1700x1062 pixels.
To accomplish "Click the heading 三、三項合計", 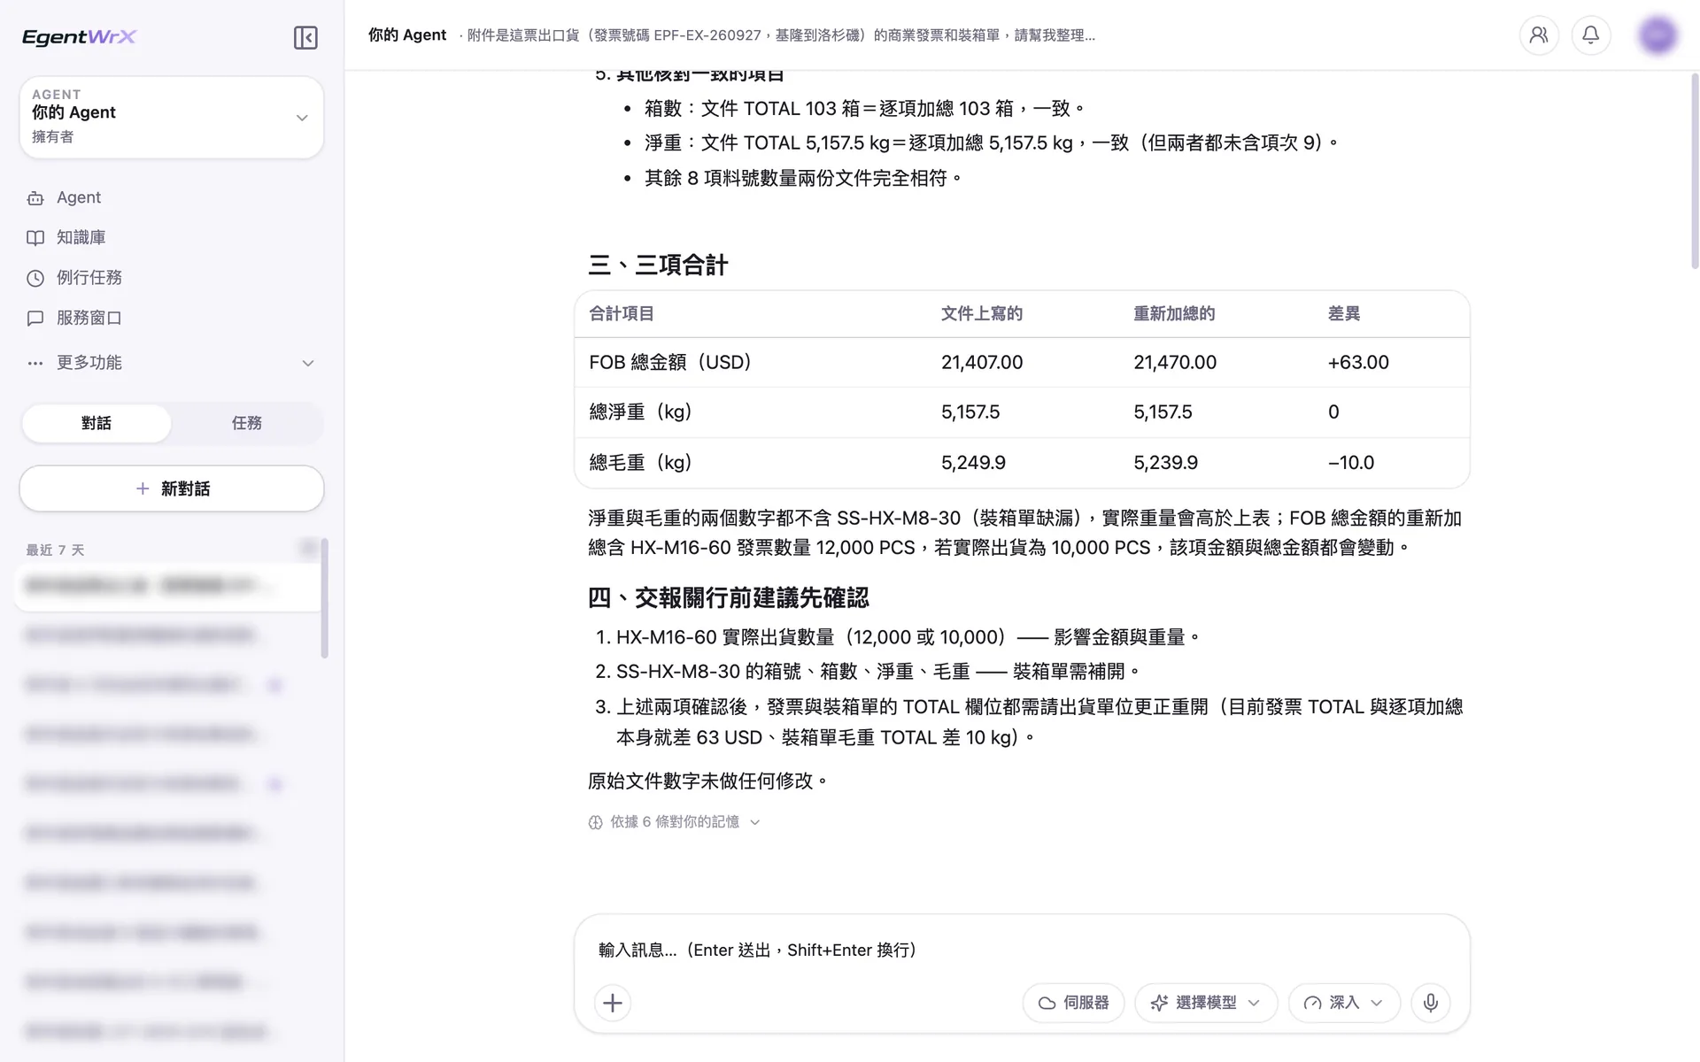I will tap(658, 265).
